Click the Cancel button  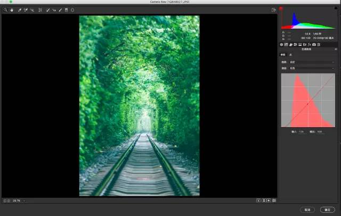(x=307, y=210)
